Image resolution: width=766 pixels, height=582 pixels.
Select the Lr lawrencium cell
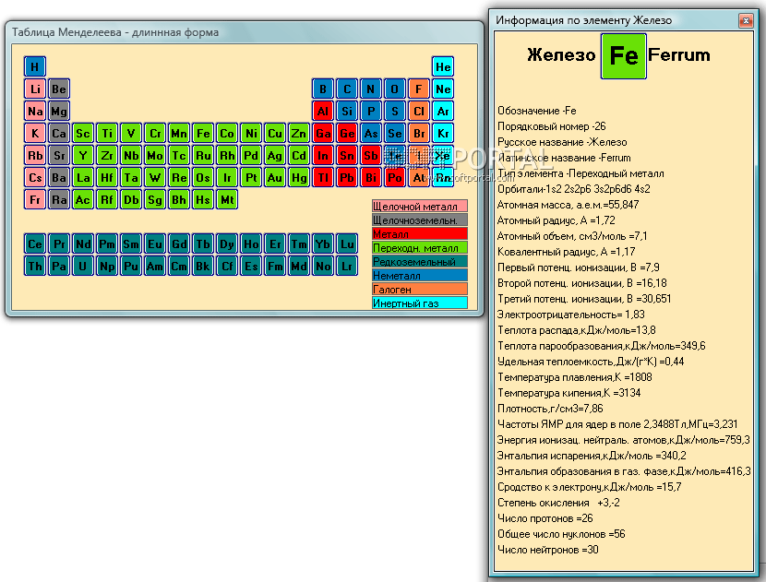(x=347, y=267)
